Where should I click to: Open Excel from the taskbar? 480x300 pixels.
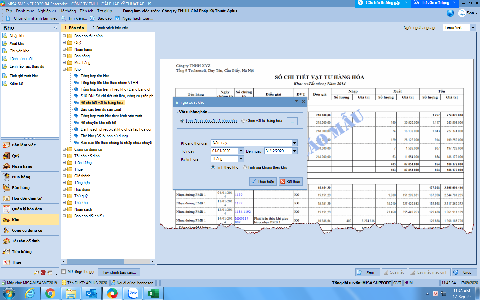tap(154, 293)
